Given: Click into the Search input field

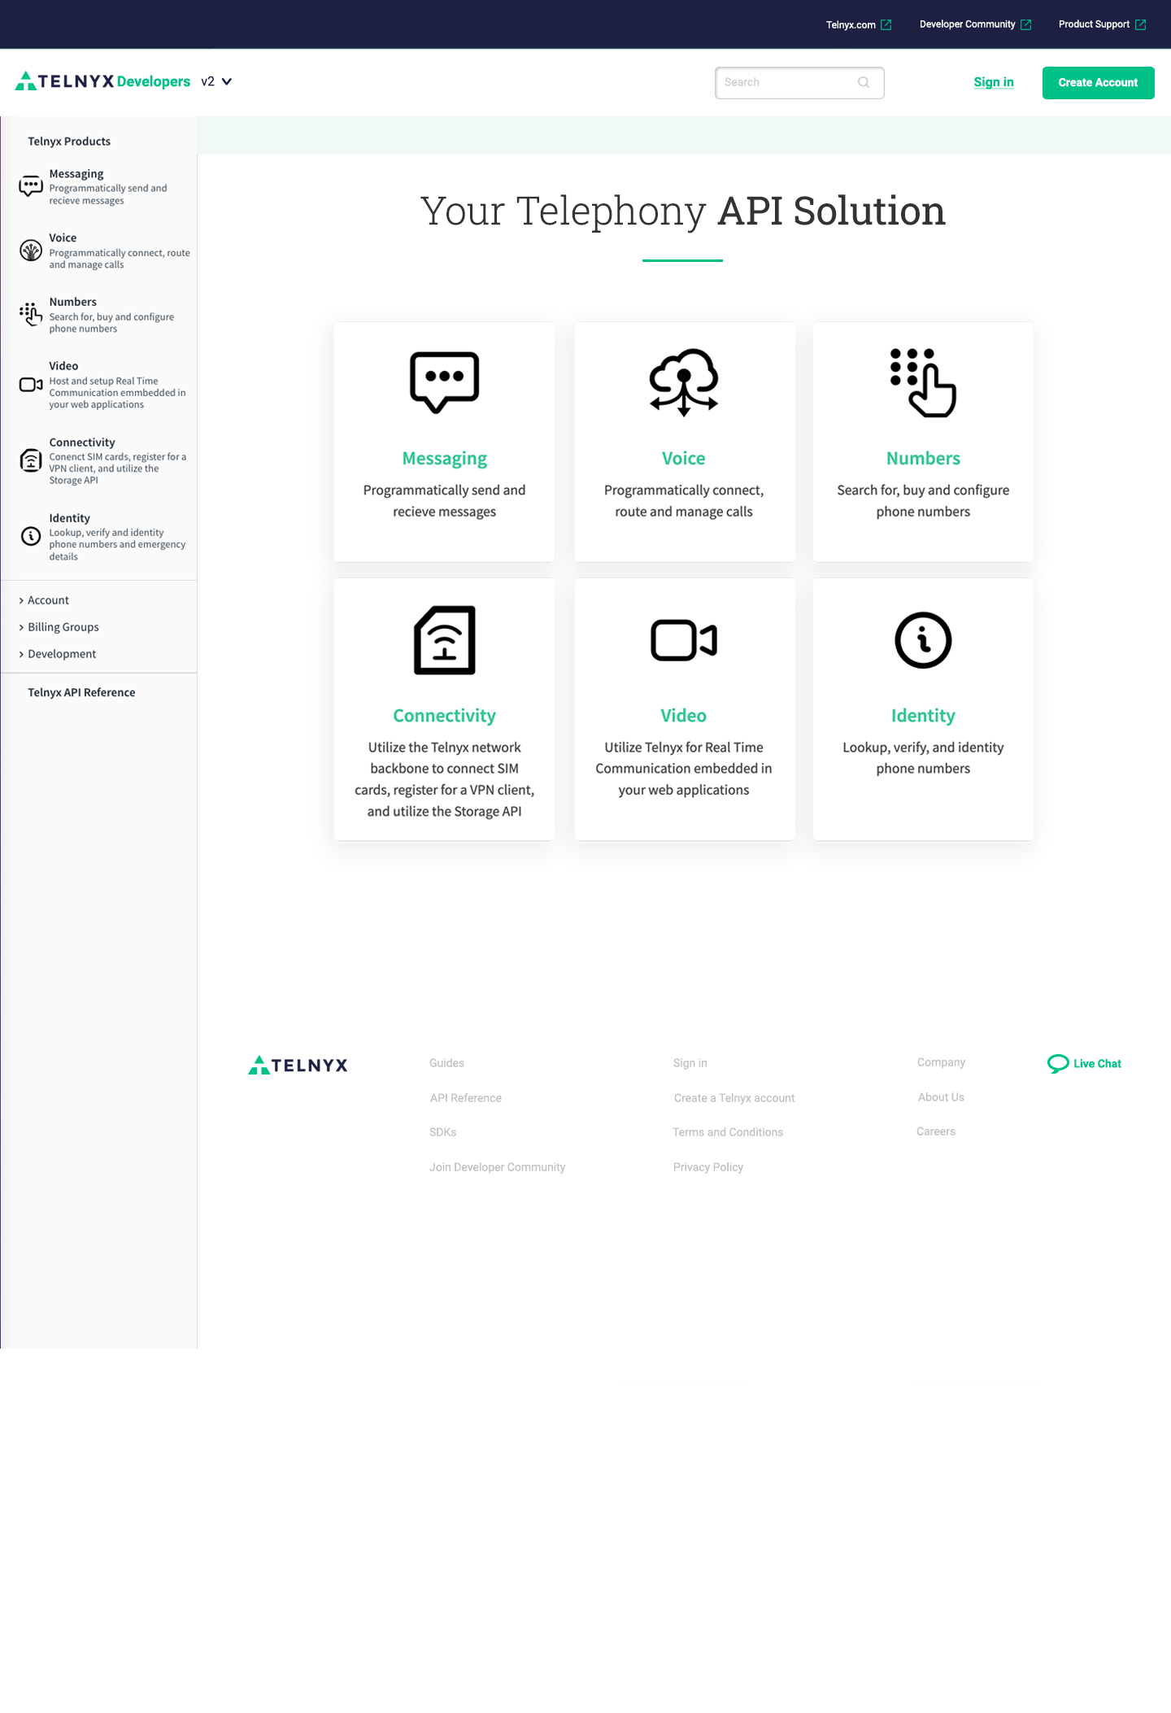Looking at the screenshot, I should tap(785, 82).
